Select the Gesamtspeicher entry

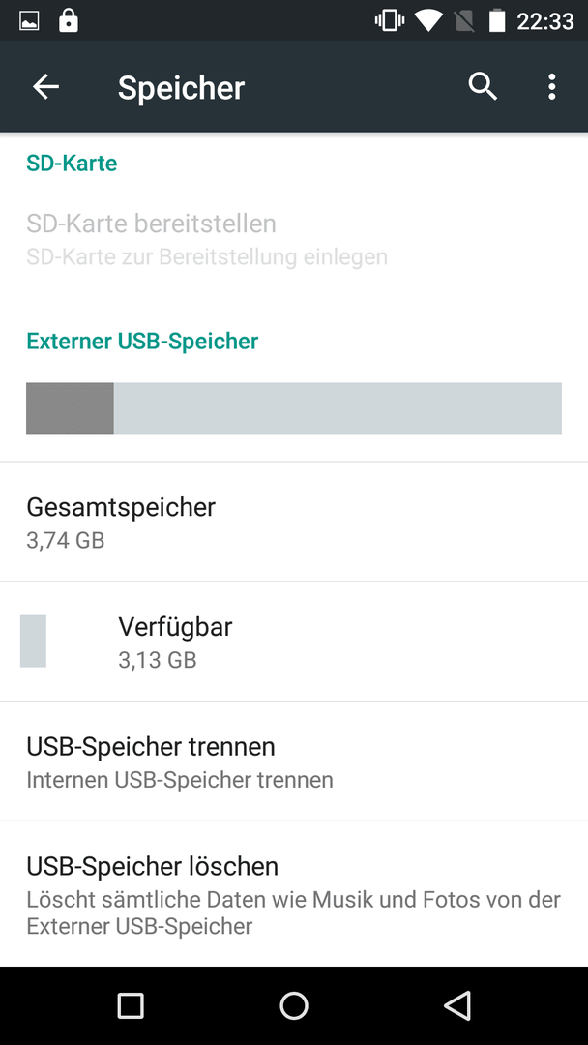tap(294, 522)
